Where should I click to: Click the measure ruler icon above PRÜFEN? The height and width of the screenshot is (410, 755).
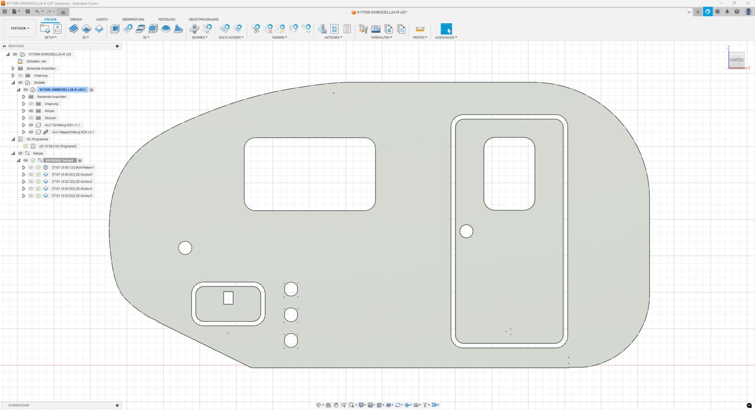[x=420, y=29]
